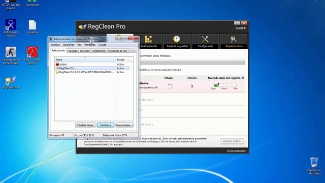Click the Procesos: 47 status entry
This screenshot has height=183, width=325.
tap(57, 135)
